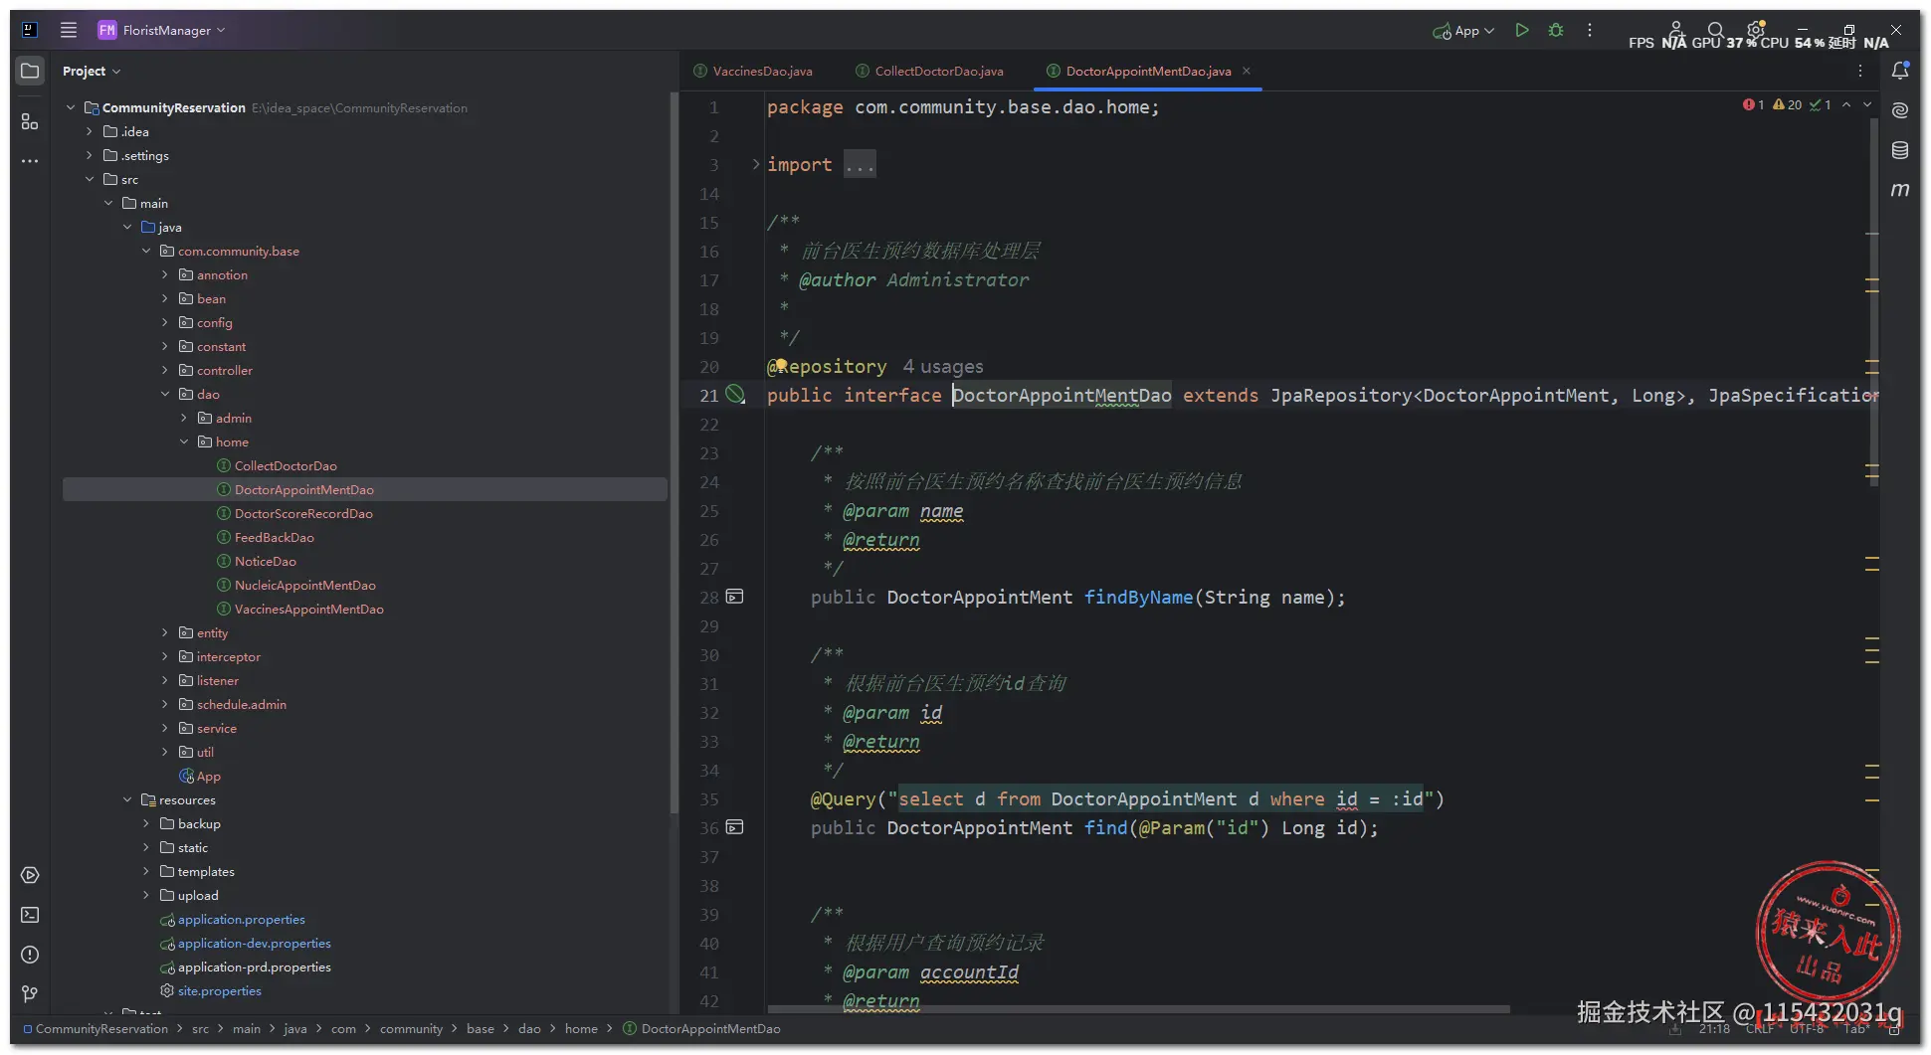Click 'community' in the breadcrumb bar
Screen dimensions: 1931x1055
[411, 1028]
